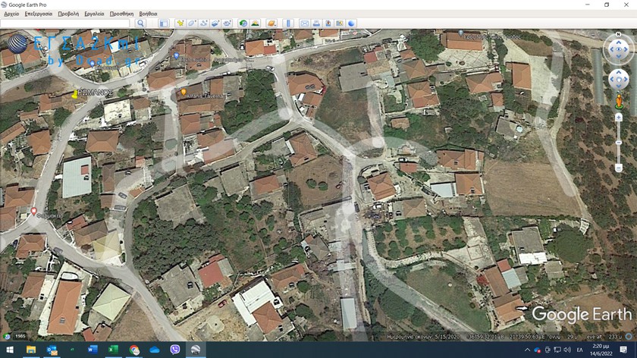Select the Ruler measuring tool
This screenshot has height=358, width=637.
coord(288,24)
